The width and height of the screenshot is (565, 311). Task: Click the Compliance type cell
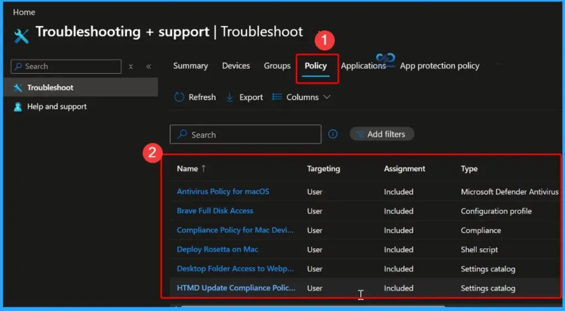(481, 231)
